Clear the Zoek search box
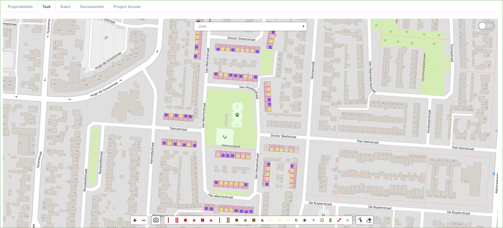The image size is (503, 228). coord(303,26)
